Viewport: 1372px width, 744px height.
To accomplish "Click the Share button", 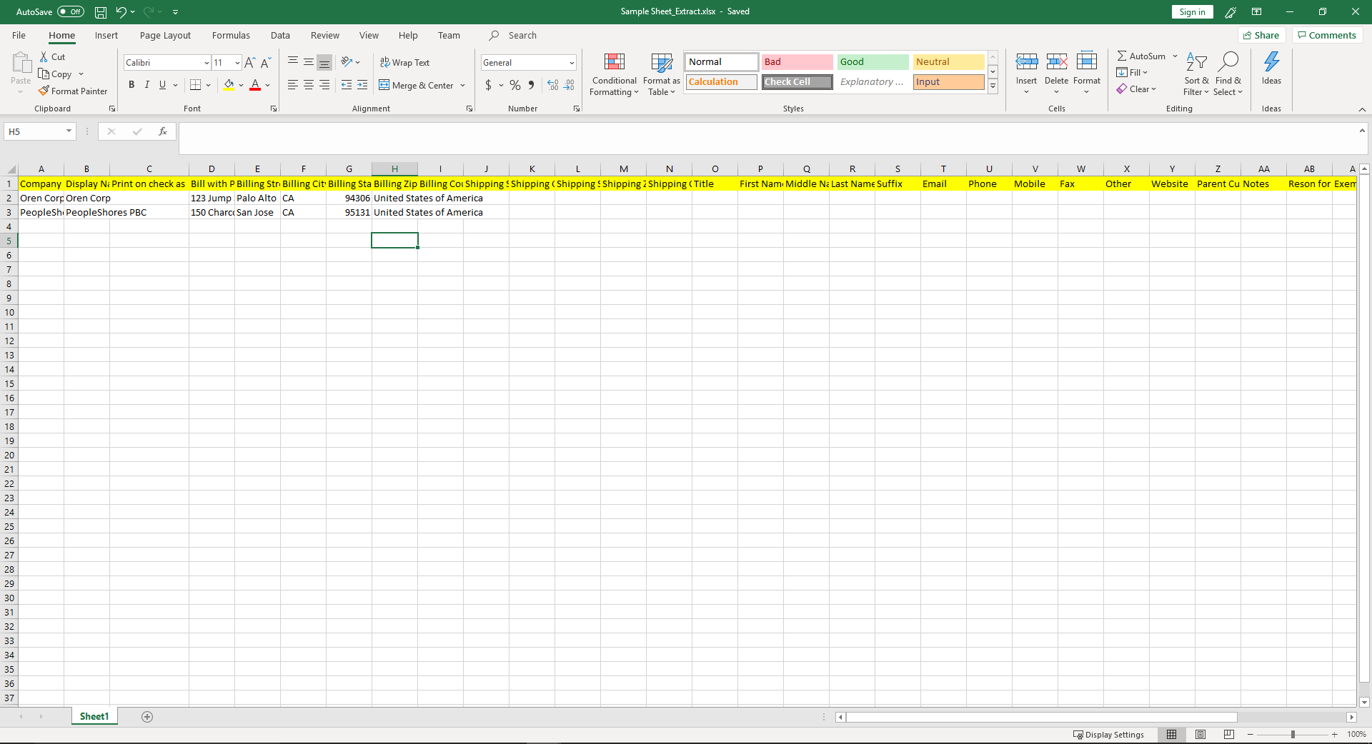I will coord(1261,35).
